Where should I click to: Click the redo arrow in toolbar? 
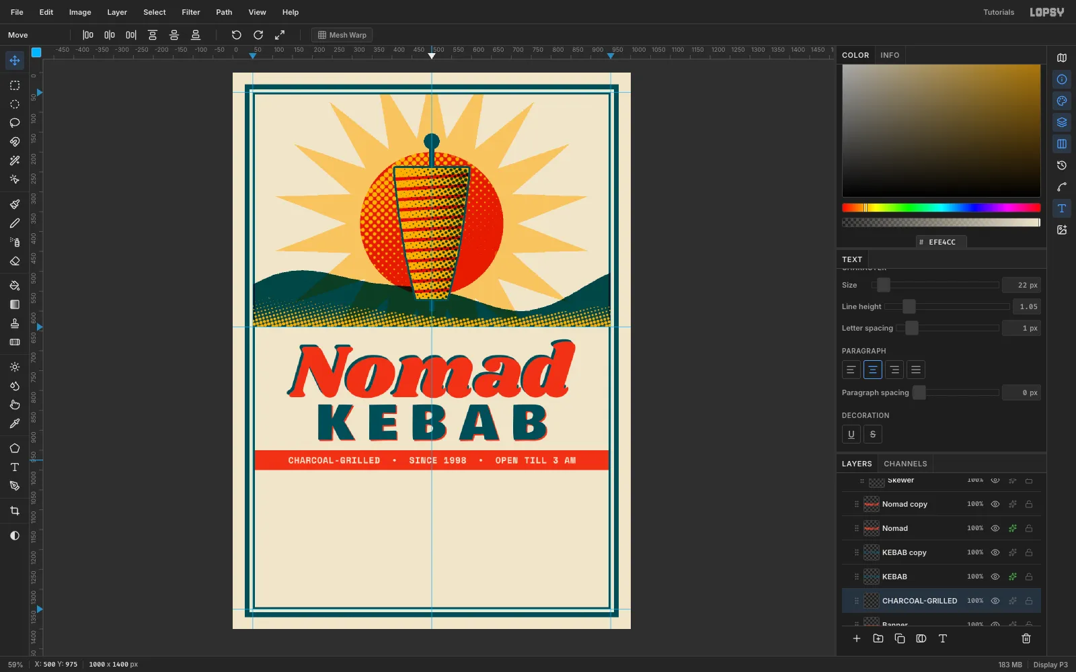(x=258, y=35)
